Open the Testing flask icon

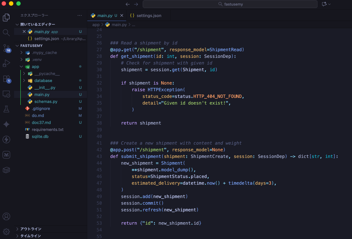point(6,109)
